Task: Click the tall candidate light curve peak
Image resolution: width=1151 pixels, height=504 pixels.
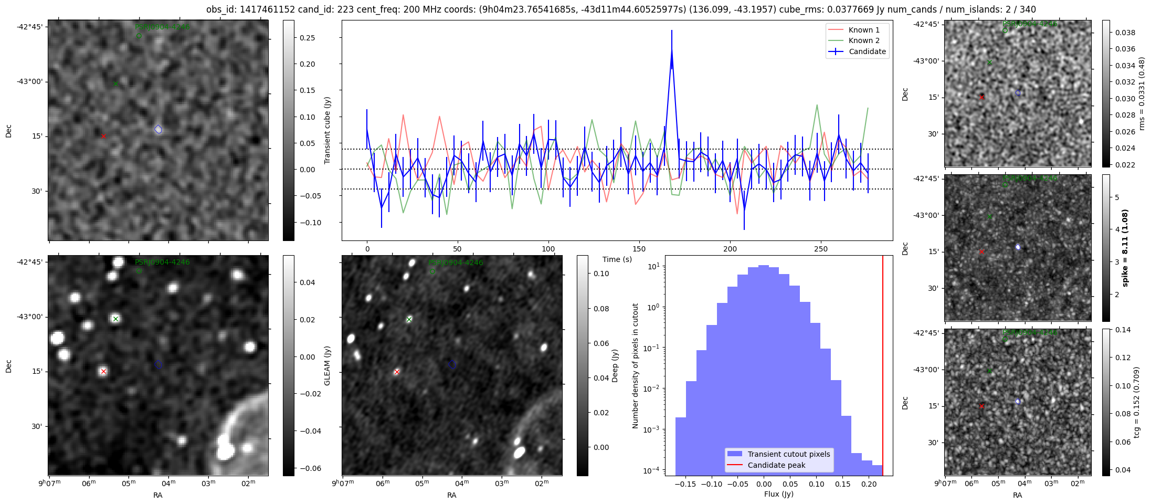Action: [671, 51]
